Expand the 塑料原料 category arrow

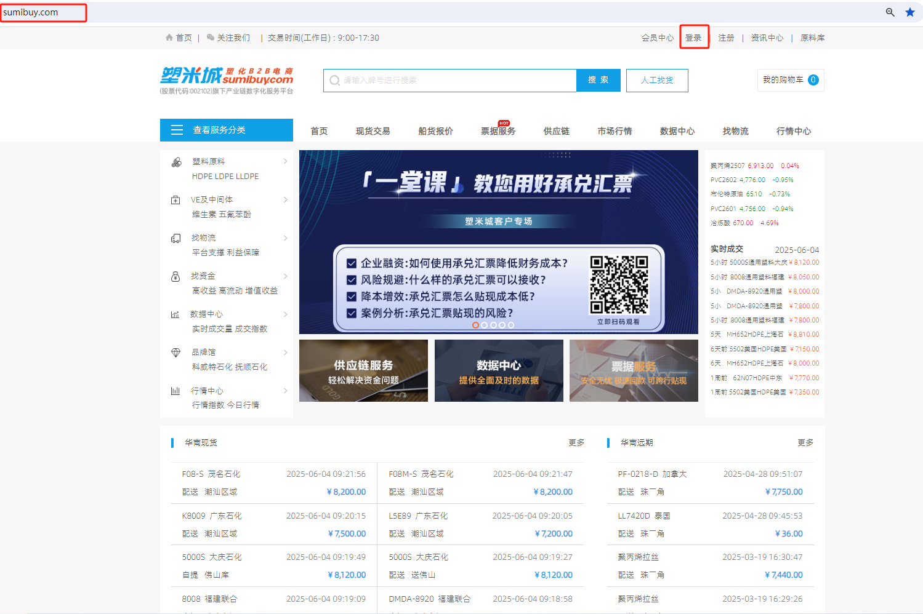(285, 161)
